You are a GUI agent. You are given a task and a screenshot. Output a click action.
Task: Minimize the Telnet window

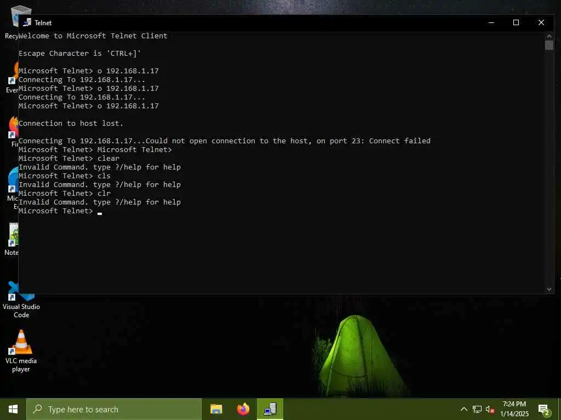click(491, 22)
